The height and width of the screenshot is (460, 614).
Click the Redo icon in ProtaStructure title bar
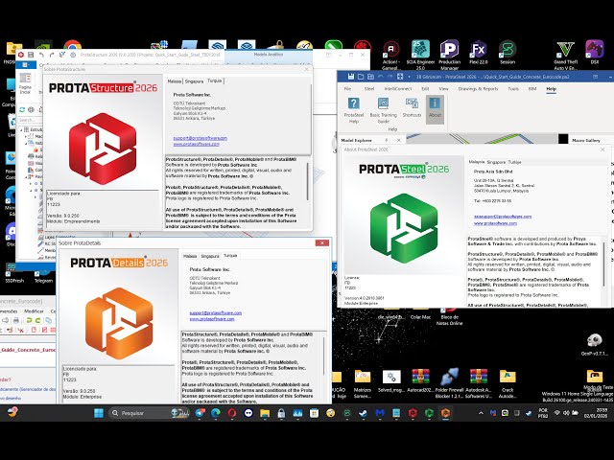click(52, 55)
